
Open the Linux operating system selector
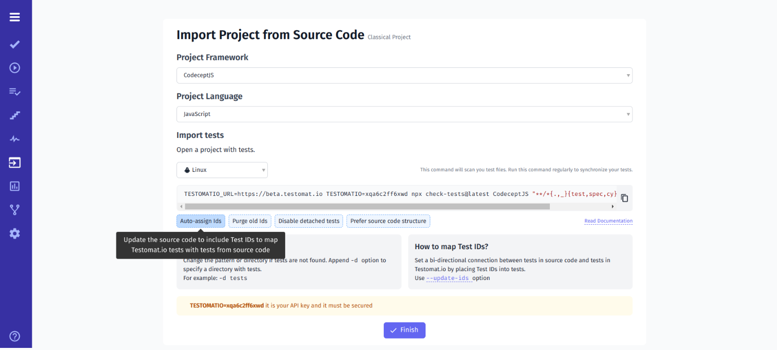222,170
